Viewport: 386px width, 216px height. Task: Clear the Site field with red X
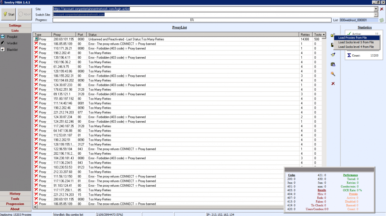(x=382, y=9)
